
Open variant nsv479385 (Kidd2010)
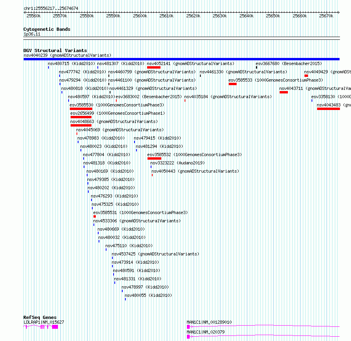[111, 179]
